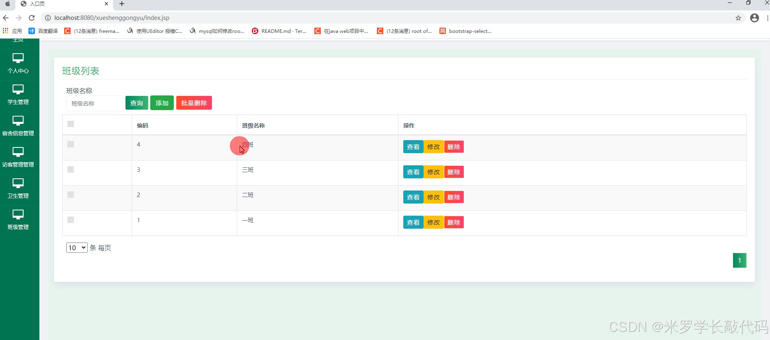Check the checkbox for row 三班
This screenshot has height=340, width=770.
tap(71, 169)
